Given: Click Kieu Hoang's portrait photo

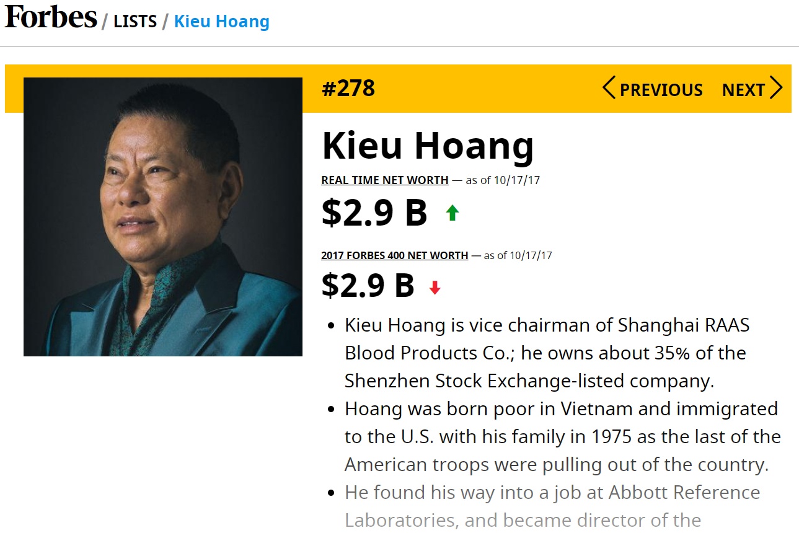Looking at the screenshot, I should pyautogui.click(x=162, y=216).
